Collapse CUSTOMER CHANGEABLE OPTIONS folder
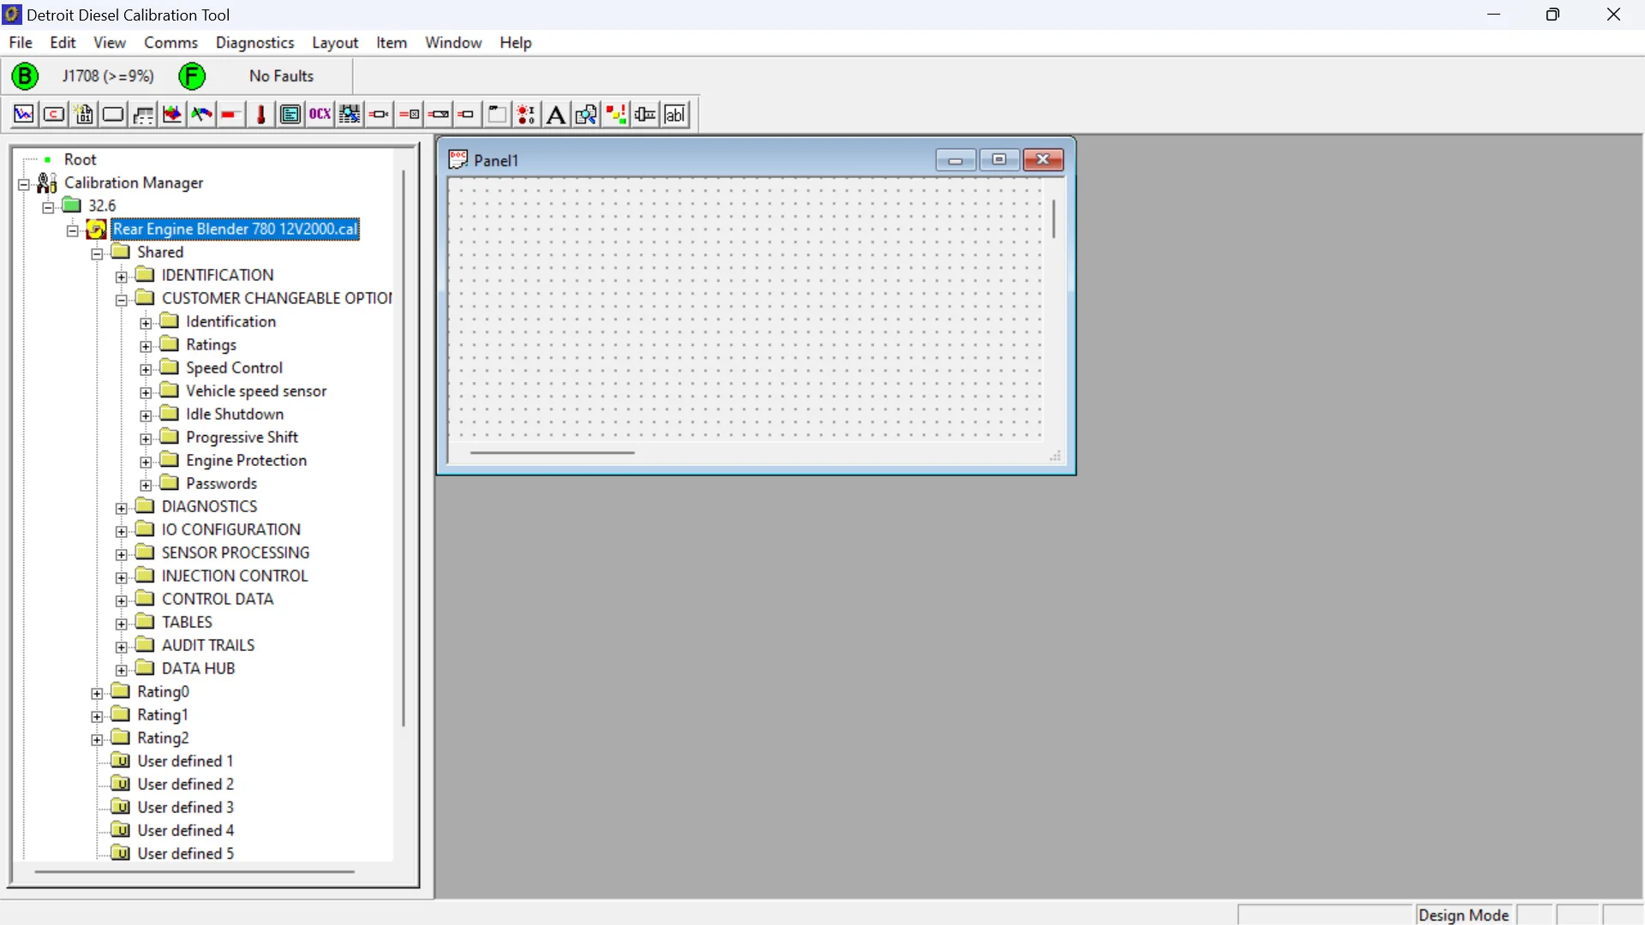The image size is (1645, 925). point(122,299)
